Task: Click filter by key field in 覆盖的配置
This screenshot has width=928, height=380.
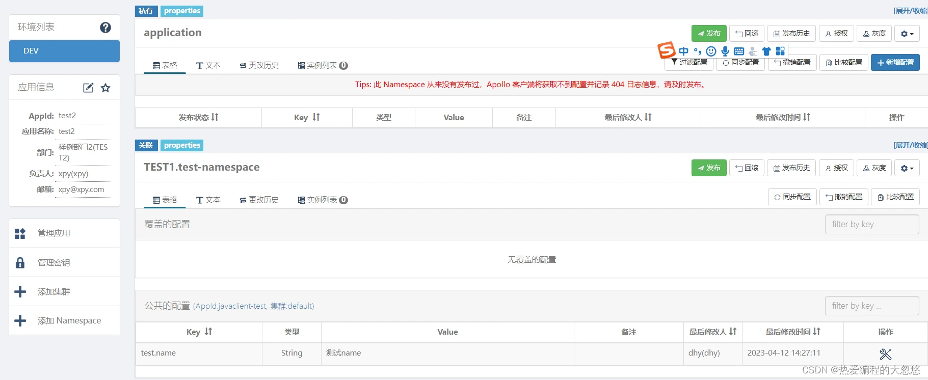Action: click(x=871, y=224)
